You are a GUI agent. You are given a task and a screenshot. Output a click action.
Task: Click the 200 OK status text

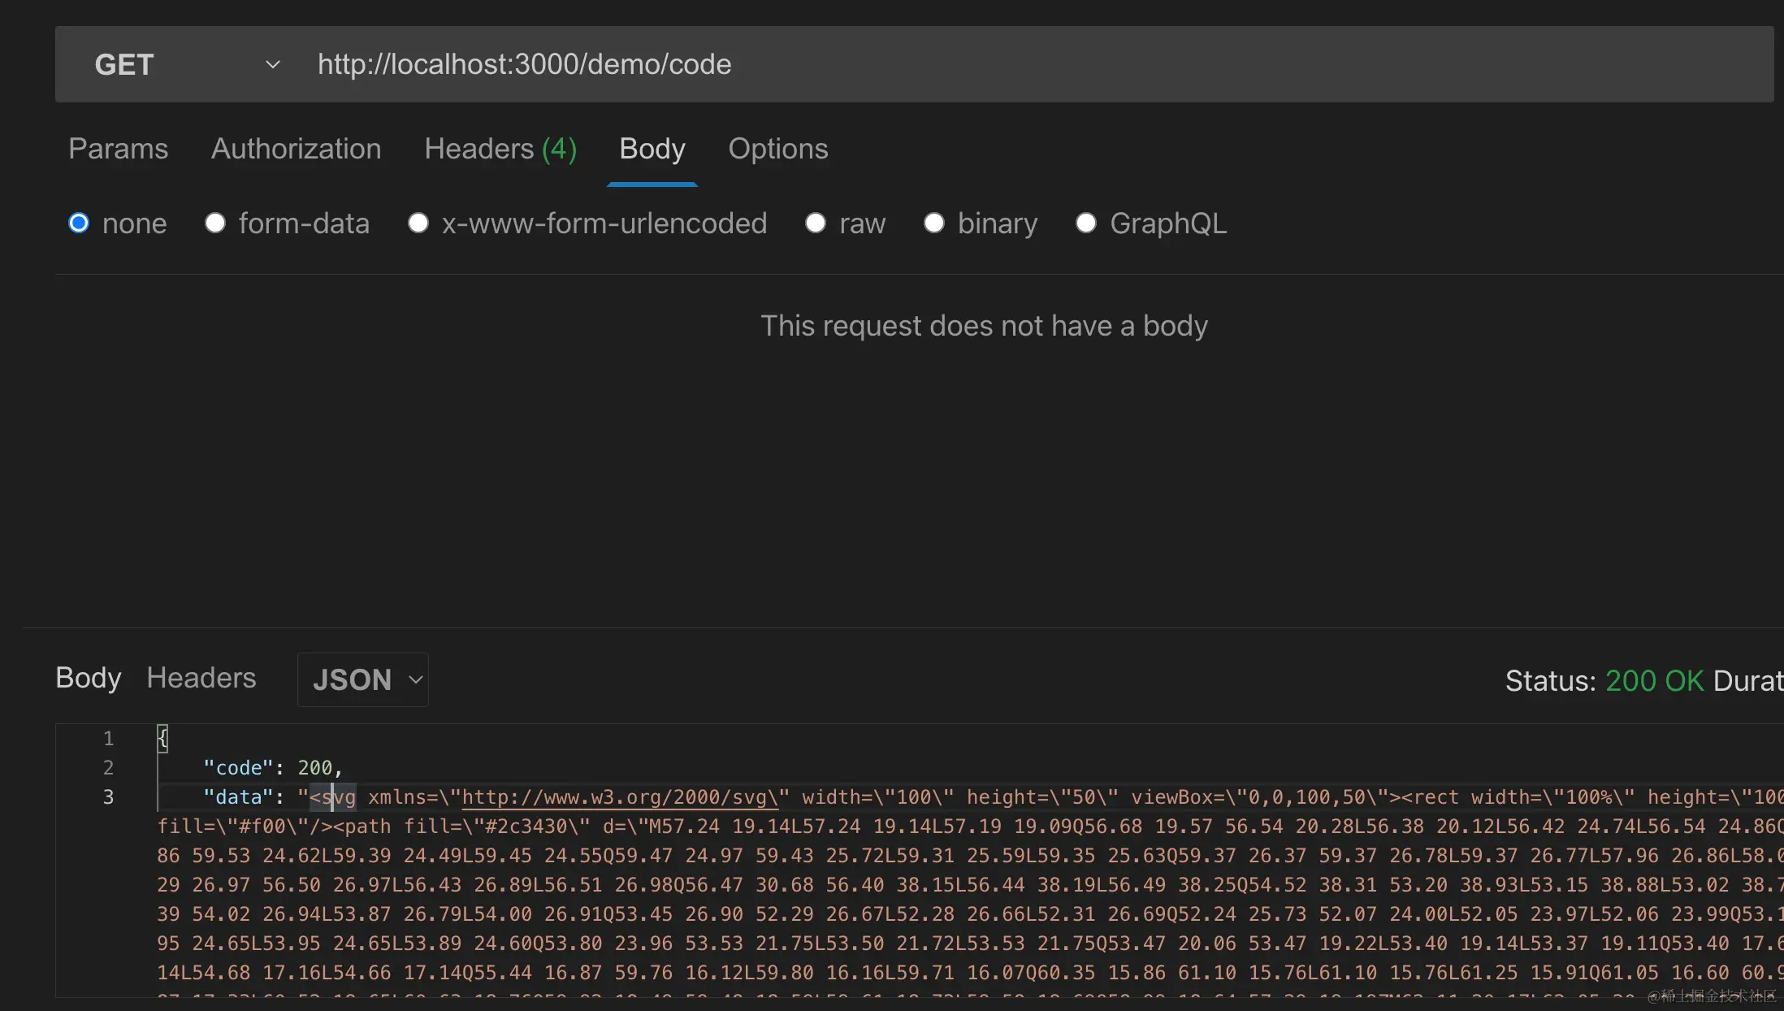(x=1654, y=681)
